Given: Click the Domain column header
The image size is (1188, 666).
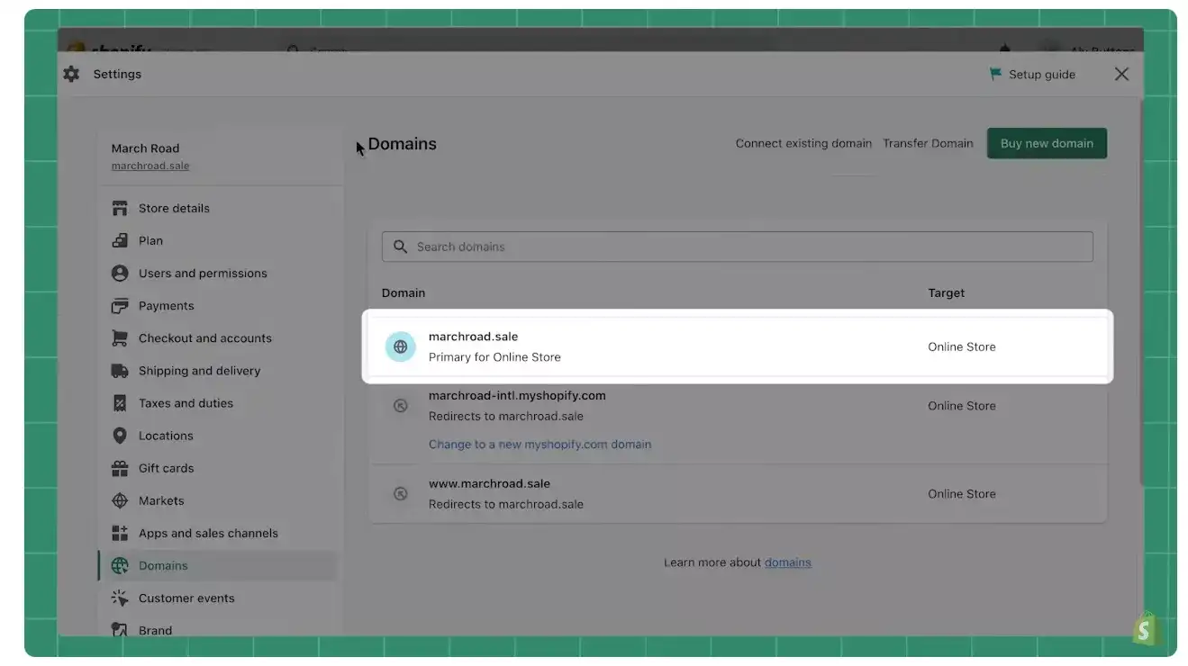Looking at the screenshot, I should tap(404, 292).
